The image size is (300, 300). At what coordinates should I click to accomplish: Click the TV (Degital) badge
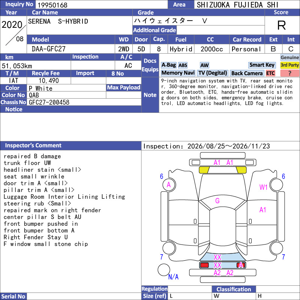pyautogui.click(x=213, y=73)
